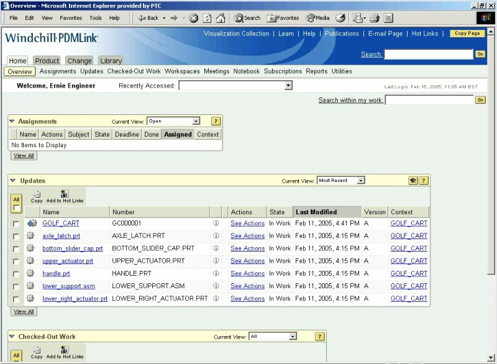Viewport: 497px width, 364px height.
Task: Switch to the Product tab
Action: click(47, 60)
